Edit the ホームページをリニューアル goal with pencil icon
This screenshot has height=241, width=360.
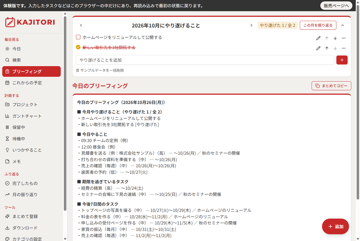[x=318, y=38]
